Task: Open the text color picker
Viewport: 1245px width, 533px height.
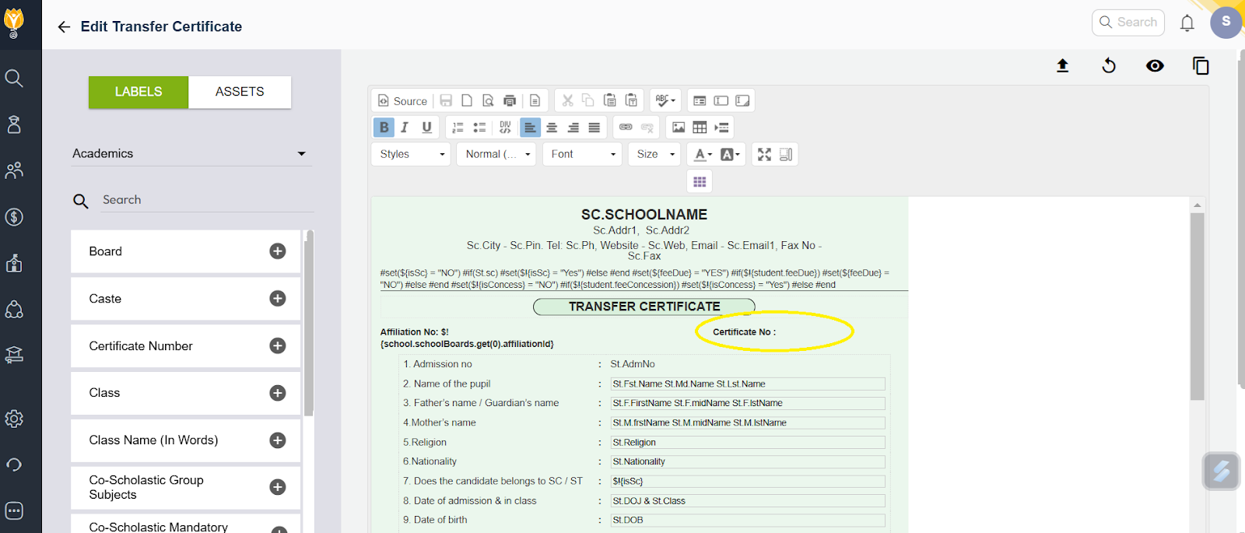Action: coord(703,154)
